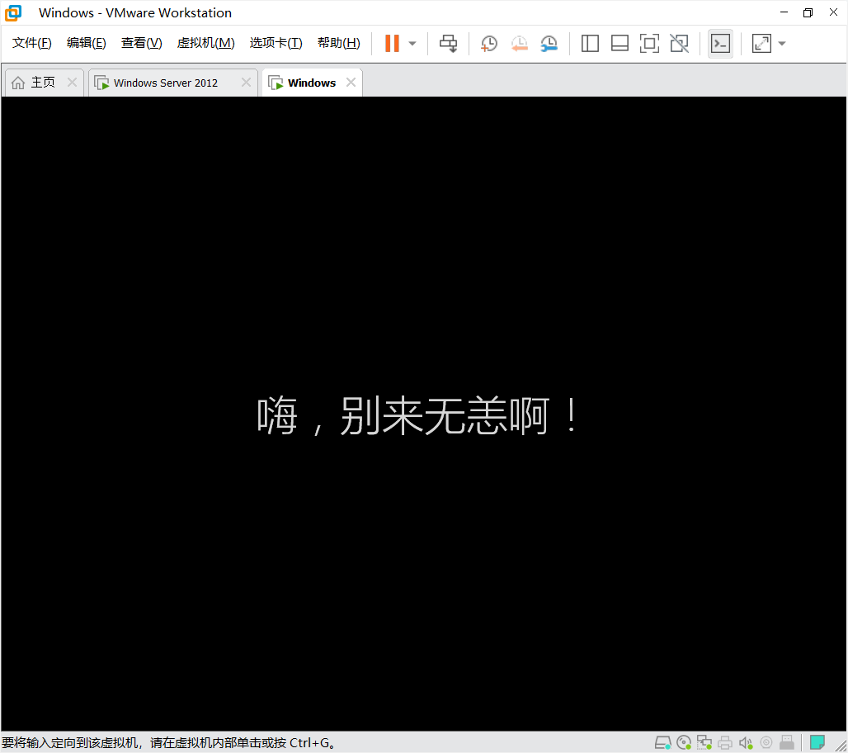Restore down the VMware Workstation window
The image size is (848, 753).
(x=808, y=12)
